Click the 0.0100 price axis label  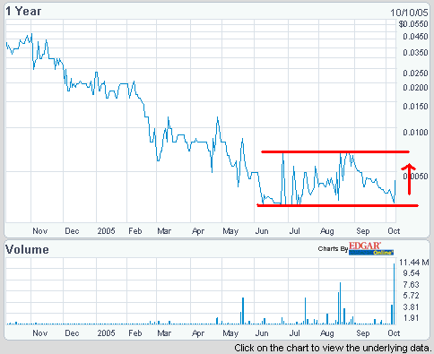point(415,132)
